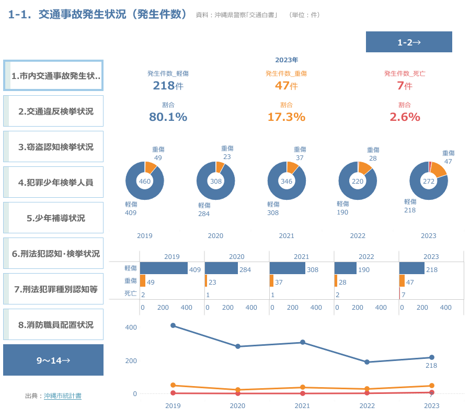Click the 2021 donut chart with 346
The width and height of the screenshot is (470, 418).
pyautogui.click(x=286, y=181)
